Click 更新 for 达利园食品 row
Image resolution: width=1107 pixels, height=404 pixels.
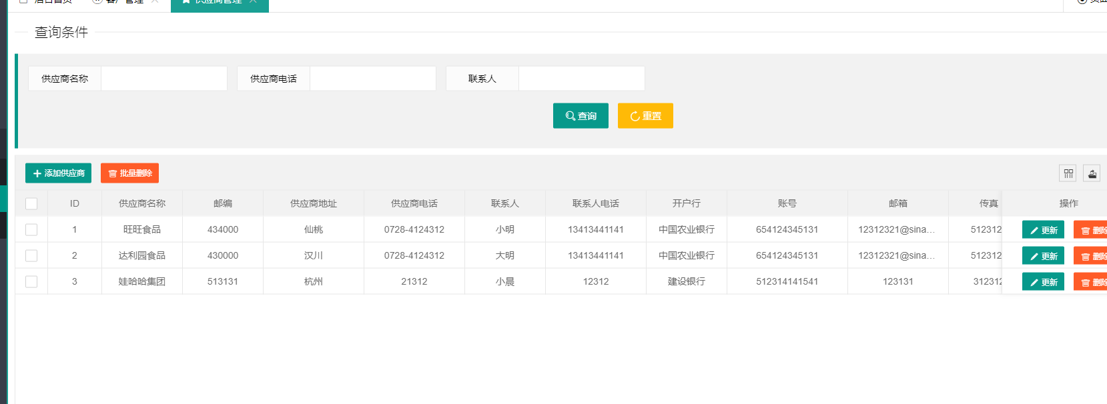[1043, 256]
